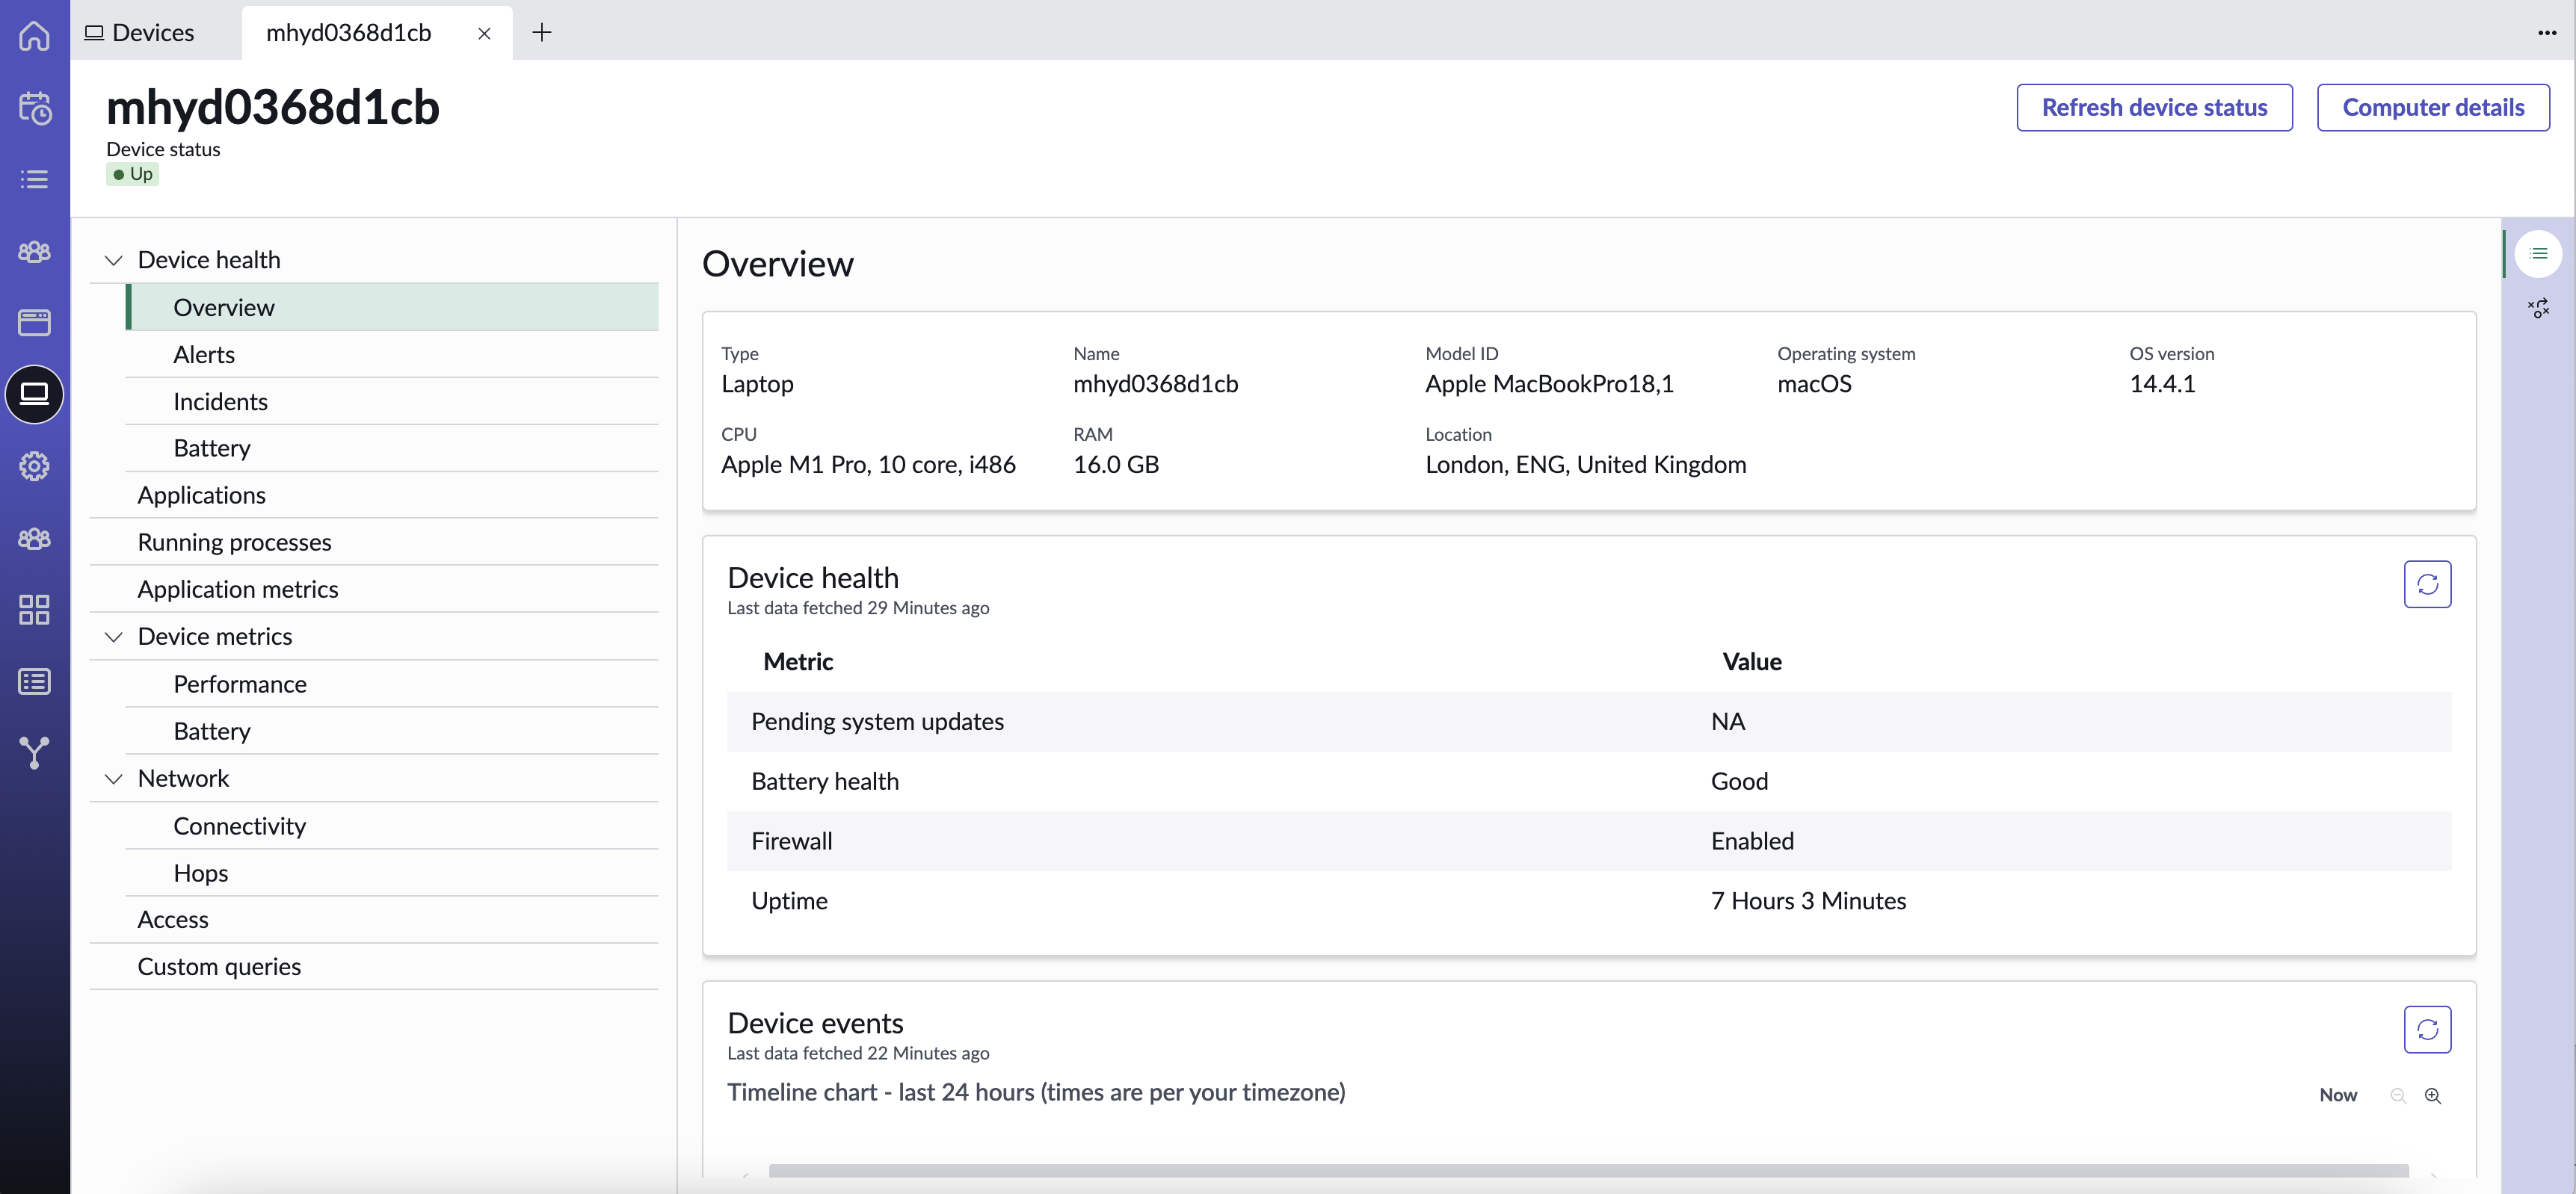Zoom in on the timeline chart
Image resolution: width=2576 pixels, height=1194 pixels.
[2432, 1095]
